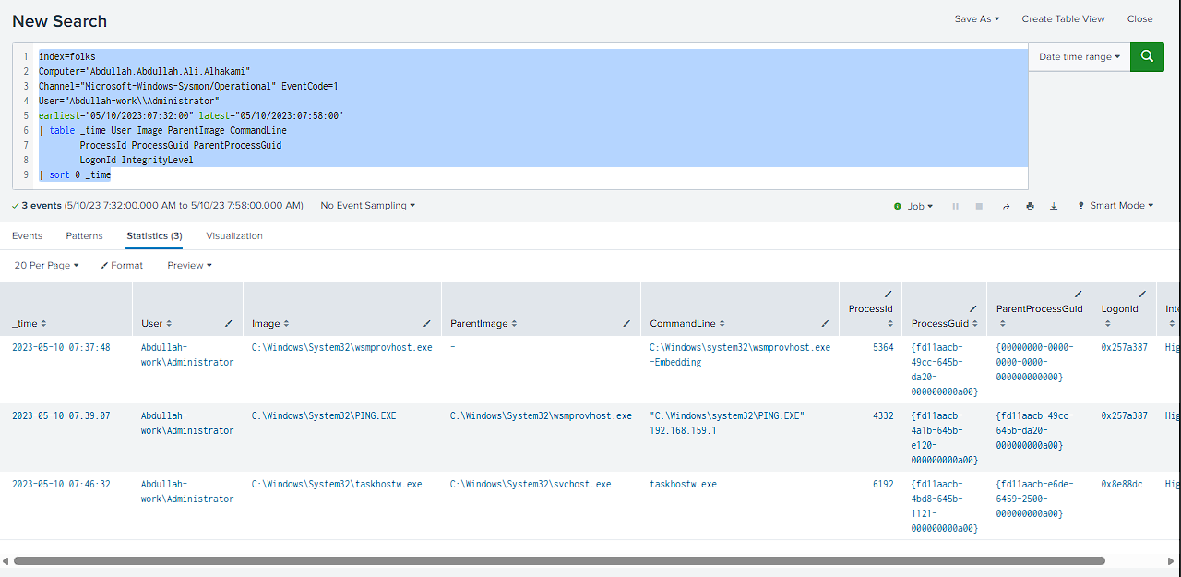Switch to the Patterns tab
Image resolution: width=1181 pixels, height=577 pixels.
[x=84, y=236]
